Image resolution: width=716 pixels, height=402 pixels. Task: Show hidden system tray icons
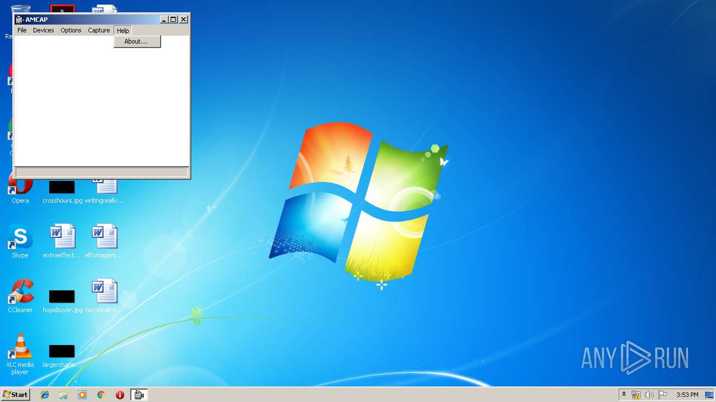624,395
